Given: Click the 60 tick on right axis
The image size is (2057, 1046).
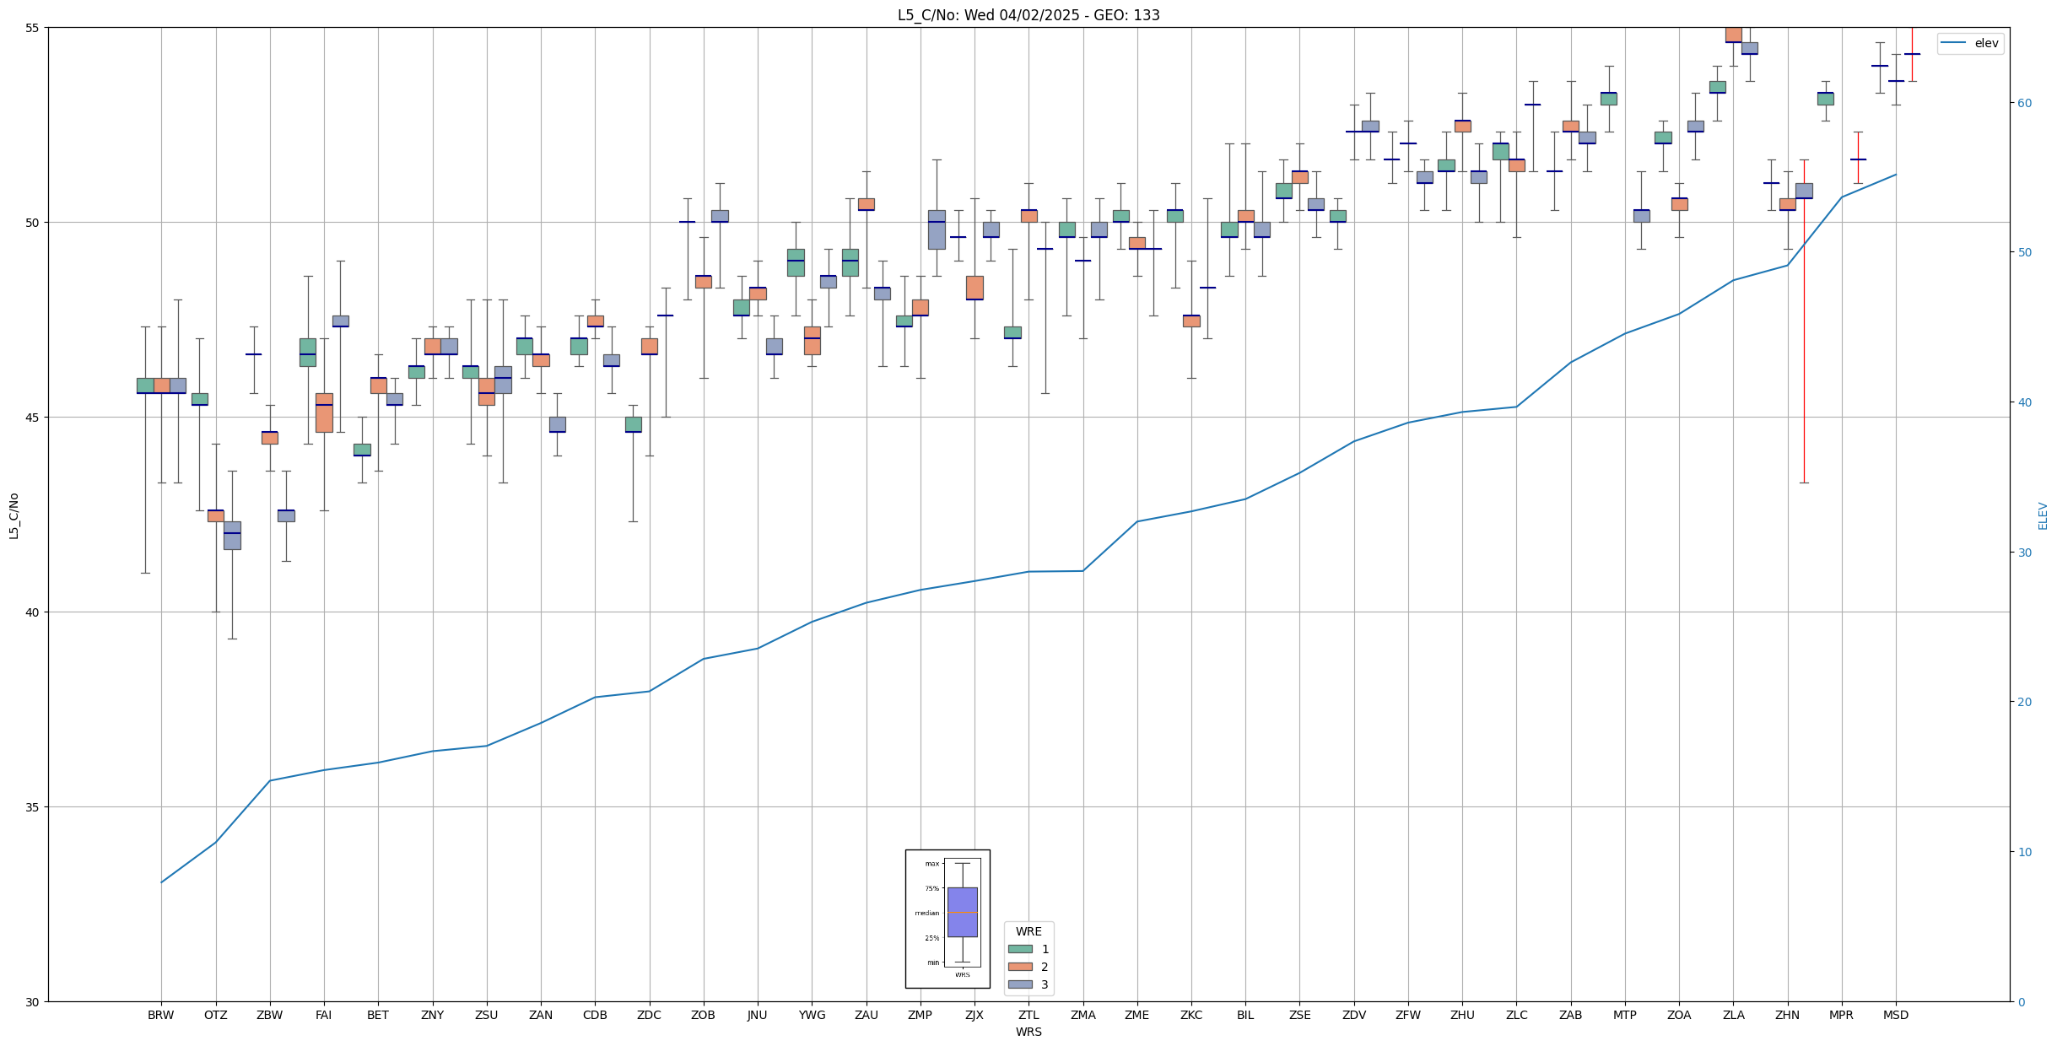Looking at the screenshot, I should pyautogui.click(x=2024, y=103).
